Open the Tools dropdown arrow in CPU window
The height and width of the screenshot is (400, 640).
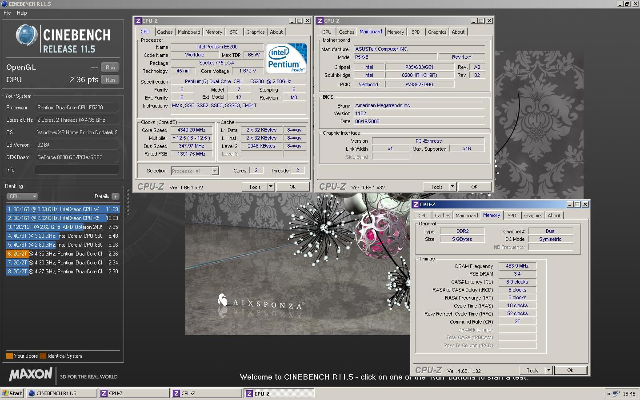click(x=271, y=187)
